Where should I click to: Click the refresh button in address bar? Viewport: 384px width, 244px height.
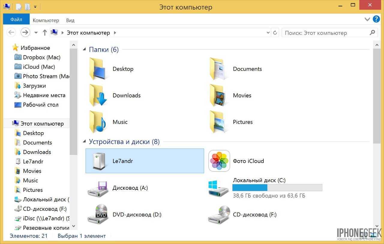[x=275, y=33]
